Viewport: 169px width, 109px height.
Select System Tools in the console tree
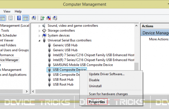pos(5,31)
